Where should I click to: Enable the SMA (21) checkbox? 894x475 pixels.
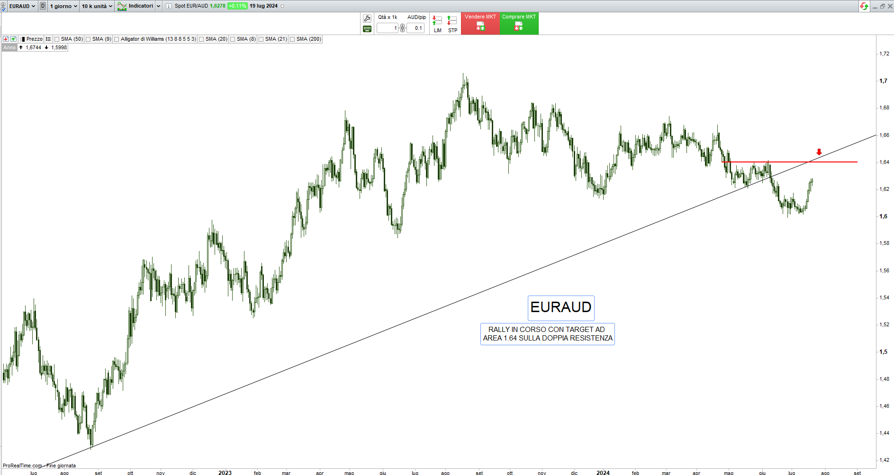pos(261,39)
